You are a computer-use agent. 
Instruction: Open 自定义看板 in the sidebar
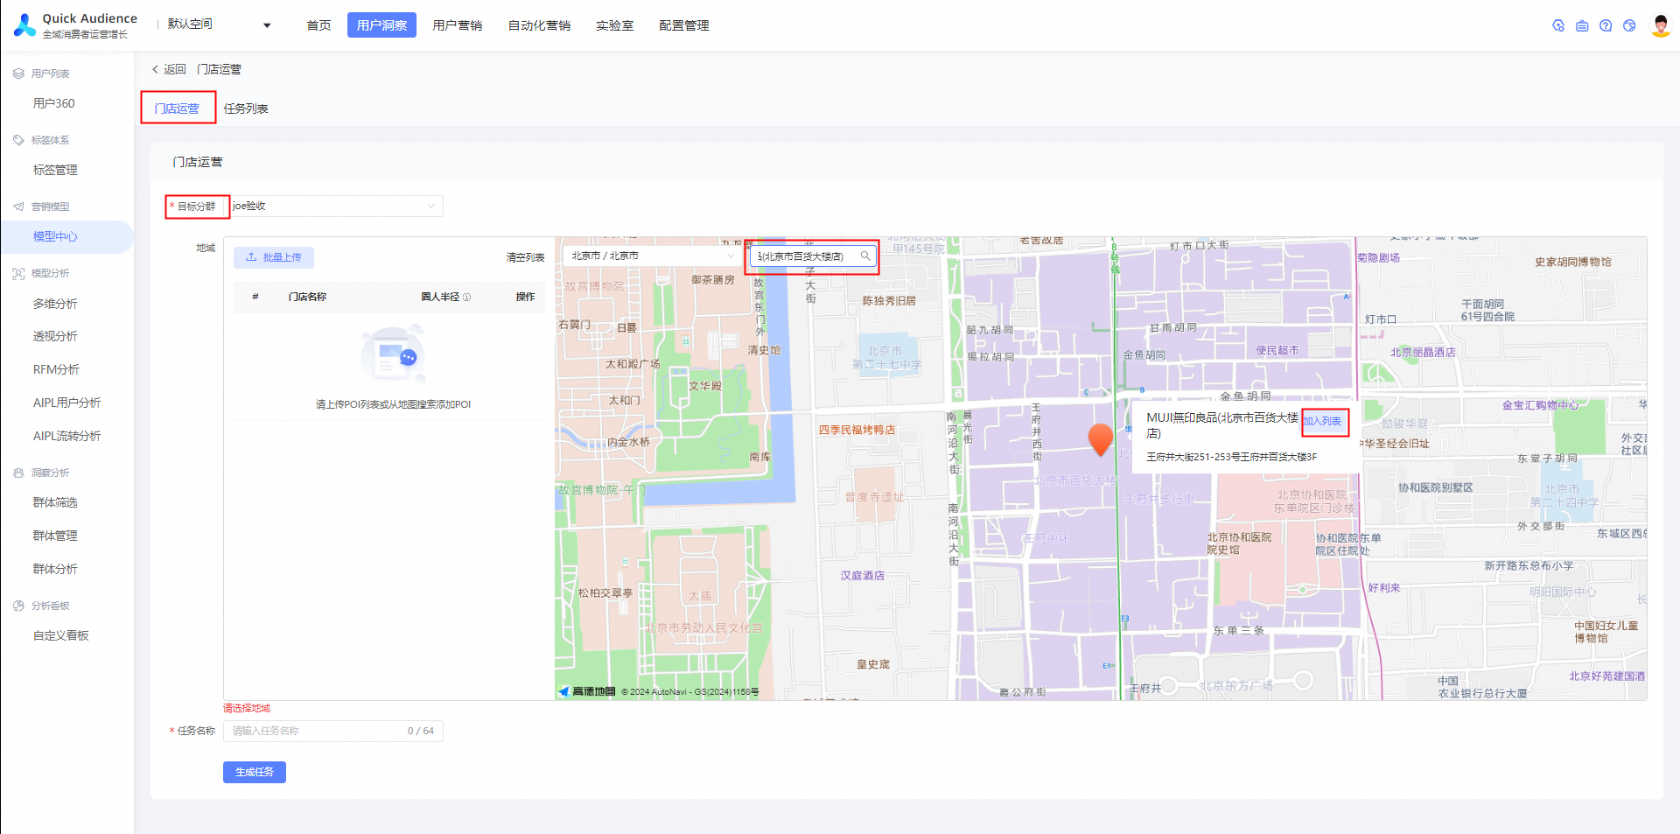60,635
